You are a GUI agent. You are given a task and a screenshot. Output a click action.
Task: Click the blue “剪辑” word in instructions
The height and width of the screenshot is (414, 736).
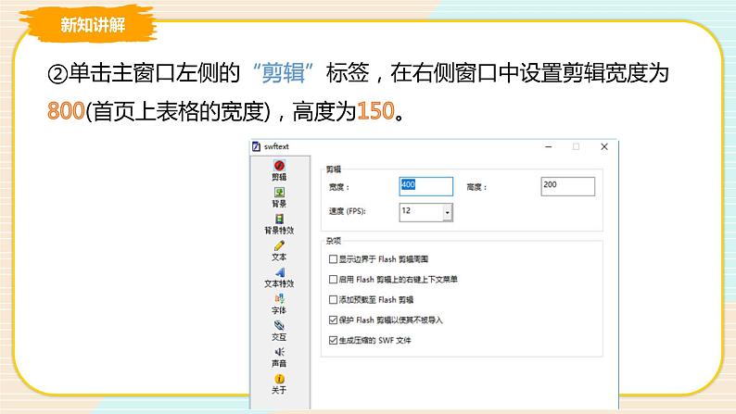point(283,73)
